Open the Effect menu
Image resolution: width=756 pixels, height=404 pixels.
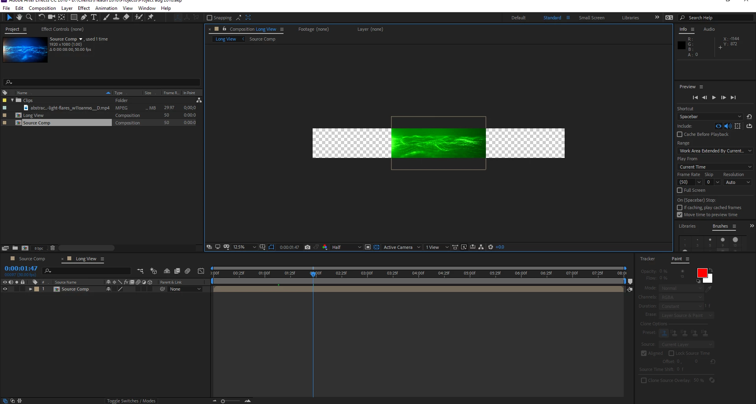click(x=84, y=8)
